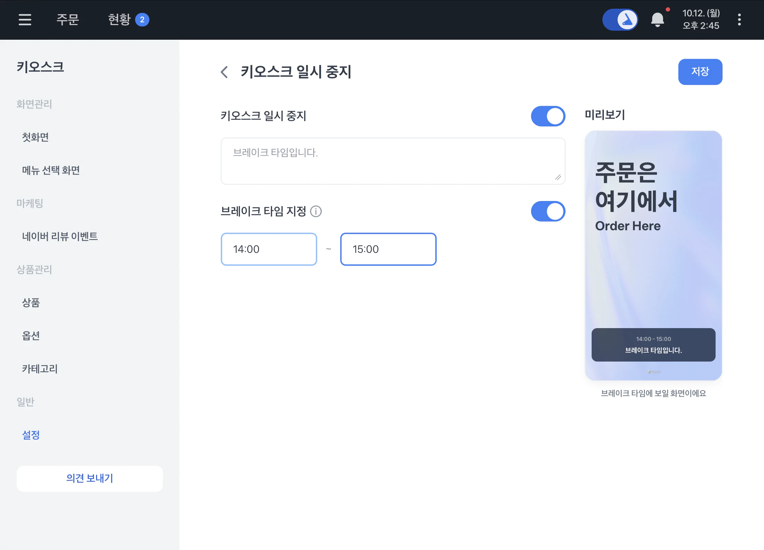Viewport: 764px width, 550px height.
Task: Turn off 키오스크 일시 중지 switch
Action: coord(548,116)
